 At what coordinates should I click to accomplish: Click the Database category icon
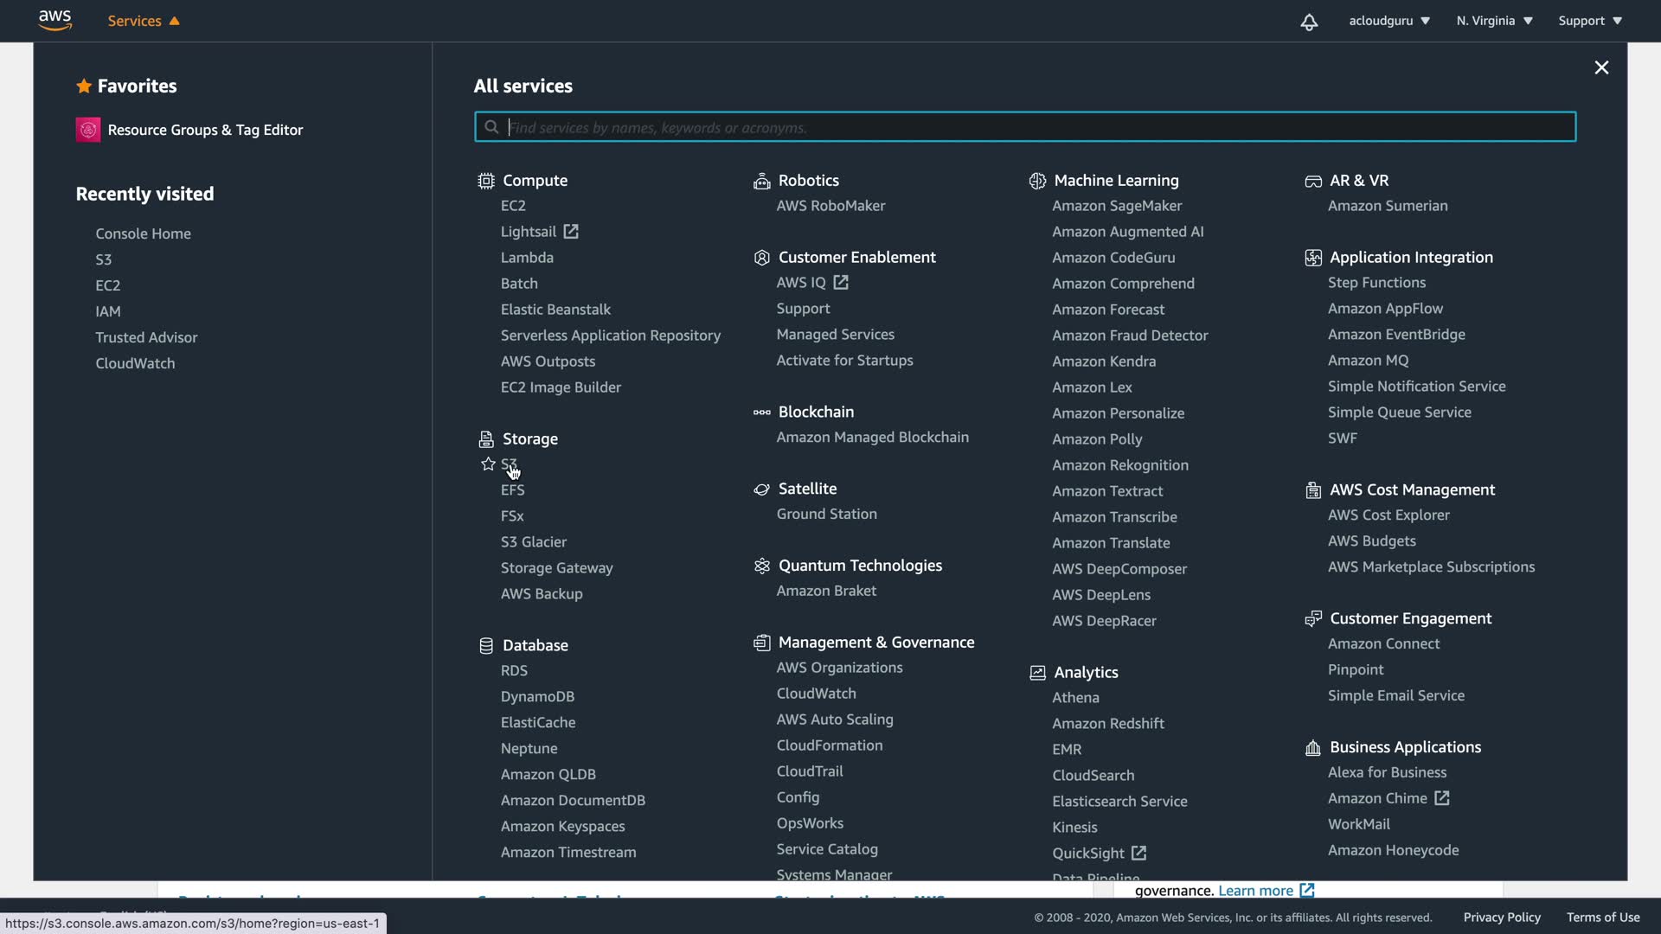tap(486, 646)
